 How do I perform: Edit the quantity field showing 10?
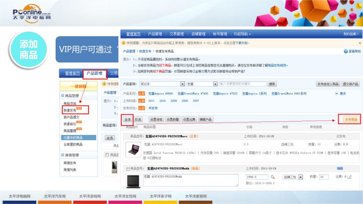tap(324, 177)
